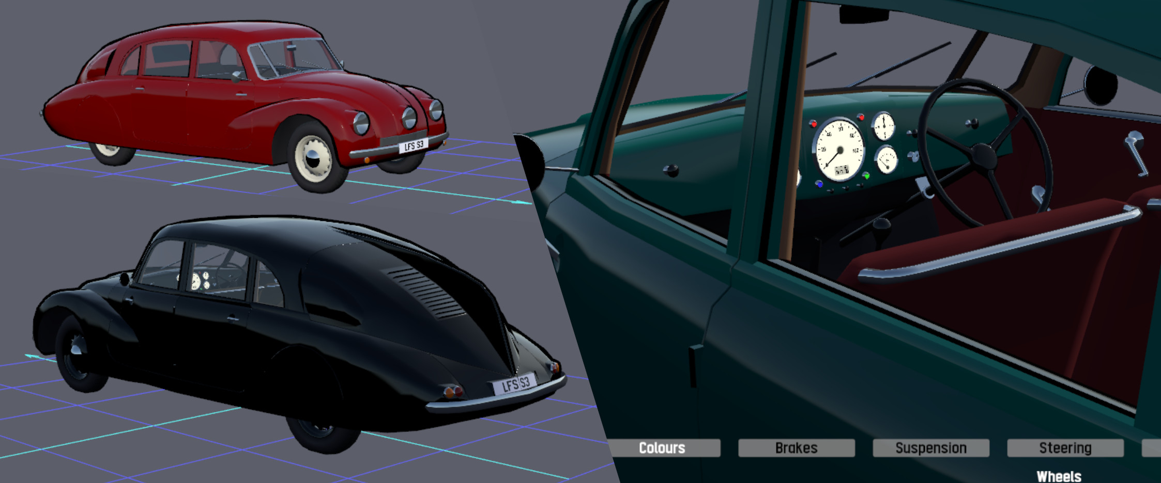Select the Steering tab
The image size is (1161, 483).
coord(1065,448)
